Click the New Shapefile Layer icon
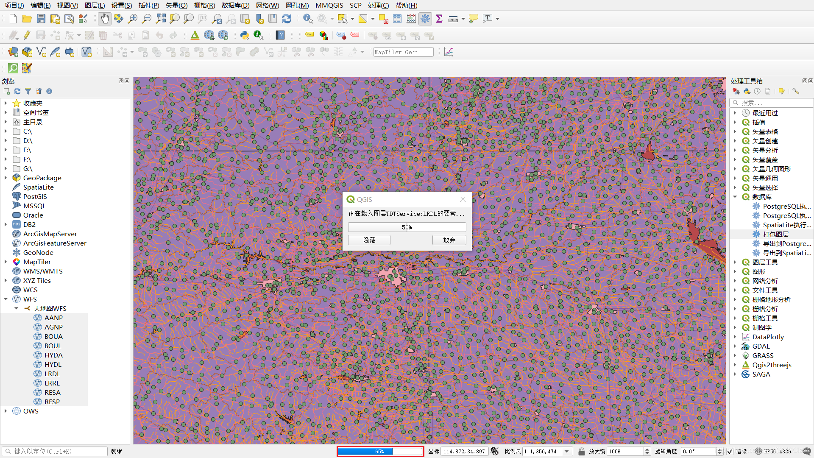814x458 pixels. 41,52
